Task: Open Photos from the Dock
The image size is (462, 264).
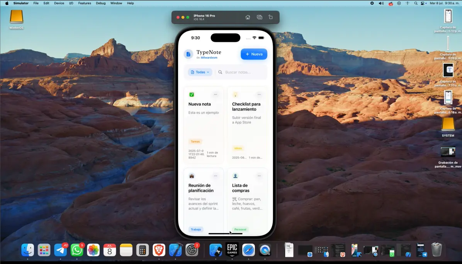Action: pos(93,250)
